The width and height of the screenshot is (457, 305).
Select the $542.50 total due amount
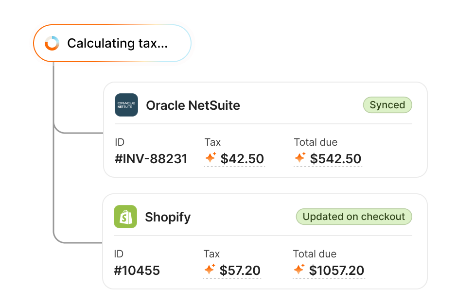coord(335,159)
